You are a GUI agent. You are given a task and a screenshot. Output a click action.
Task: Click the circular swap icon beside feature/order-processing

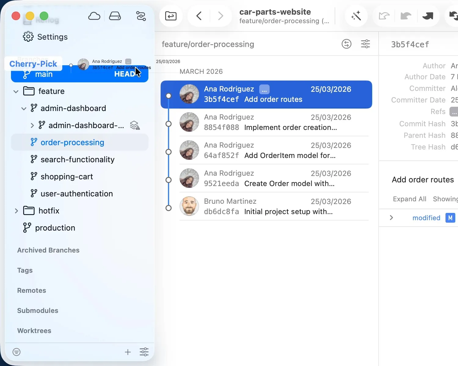[x=347, y=44]
